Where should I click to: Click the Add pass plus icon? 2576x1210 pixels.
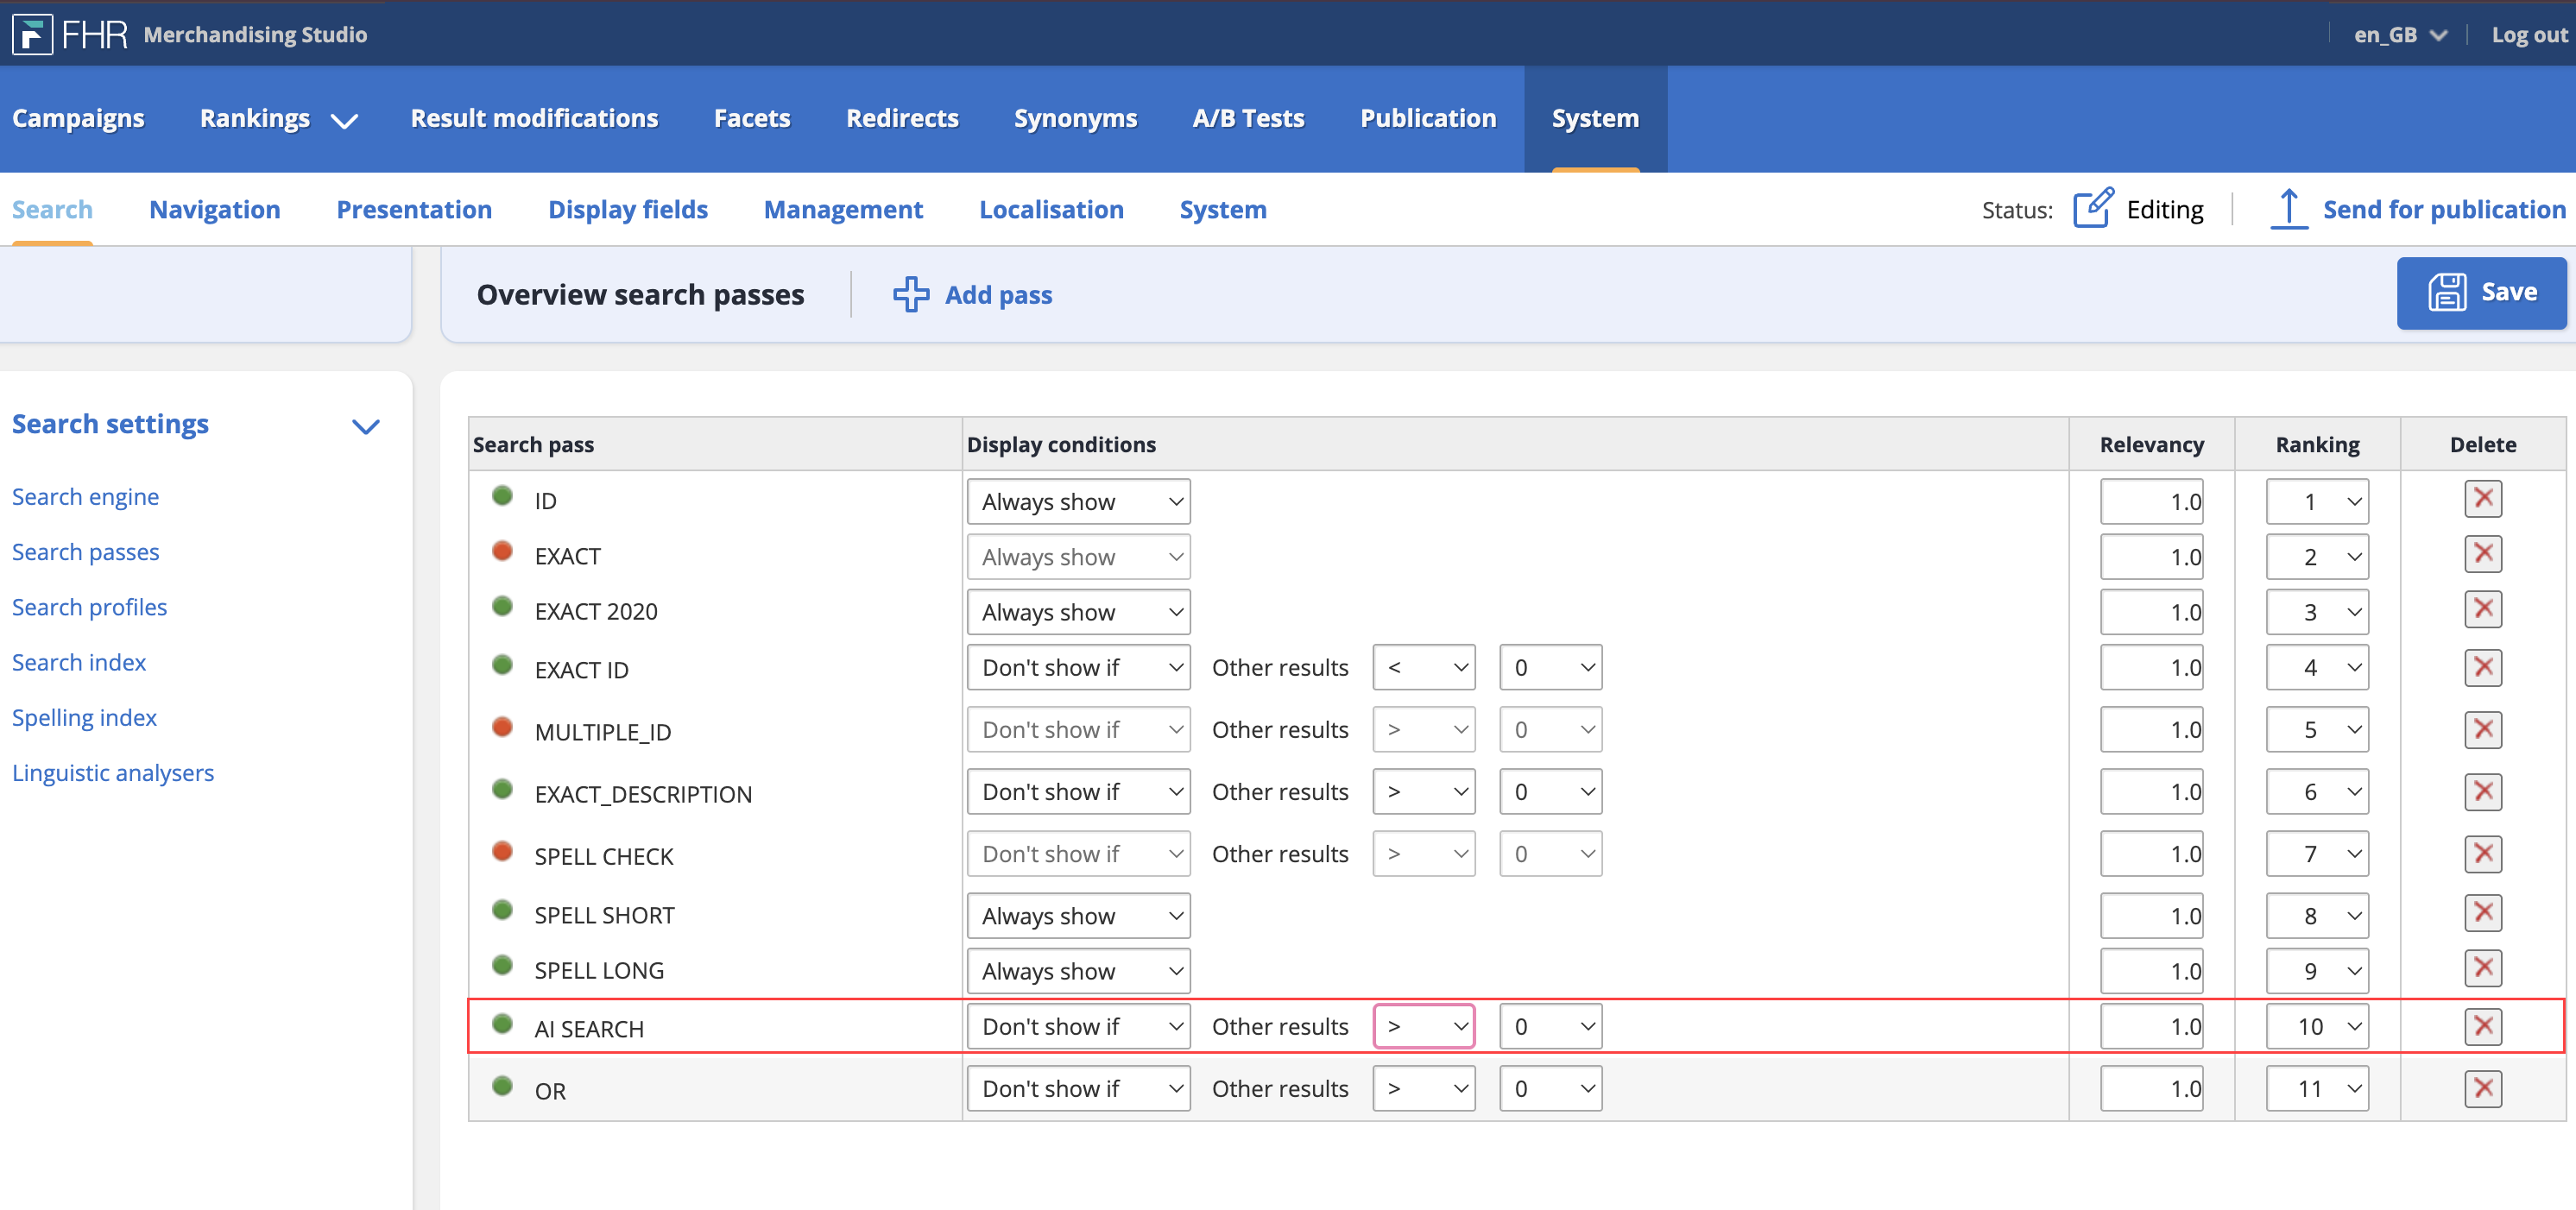tap(910, 294)
